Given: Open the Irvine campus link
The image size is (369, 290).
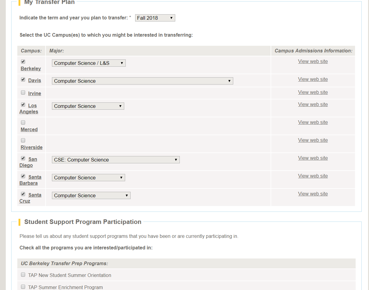Looking at the screenshot, I should pyautogui.click(x=35, y=93).
